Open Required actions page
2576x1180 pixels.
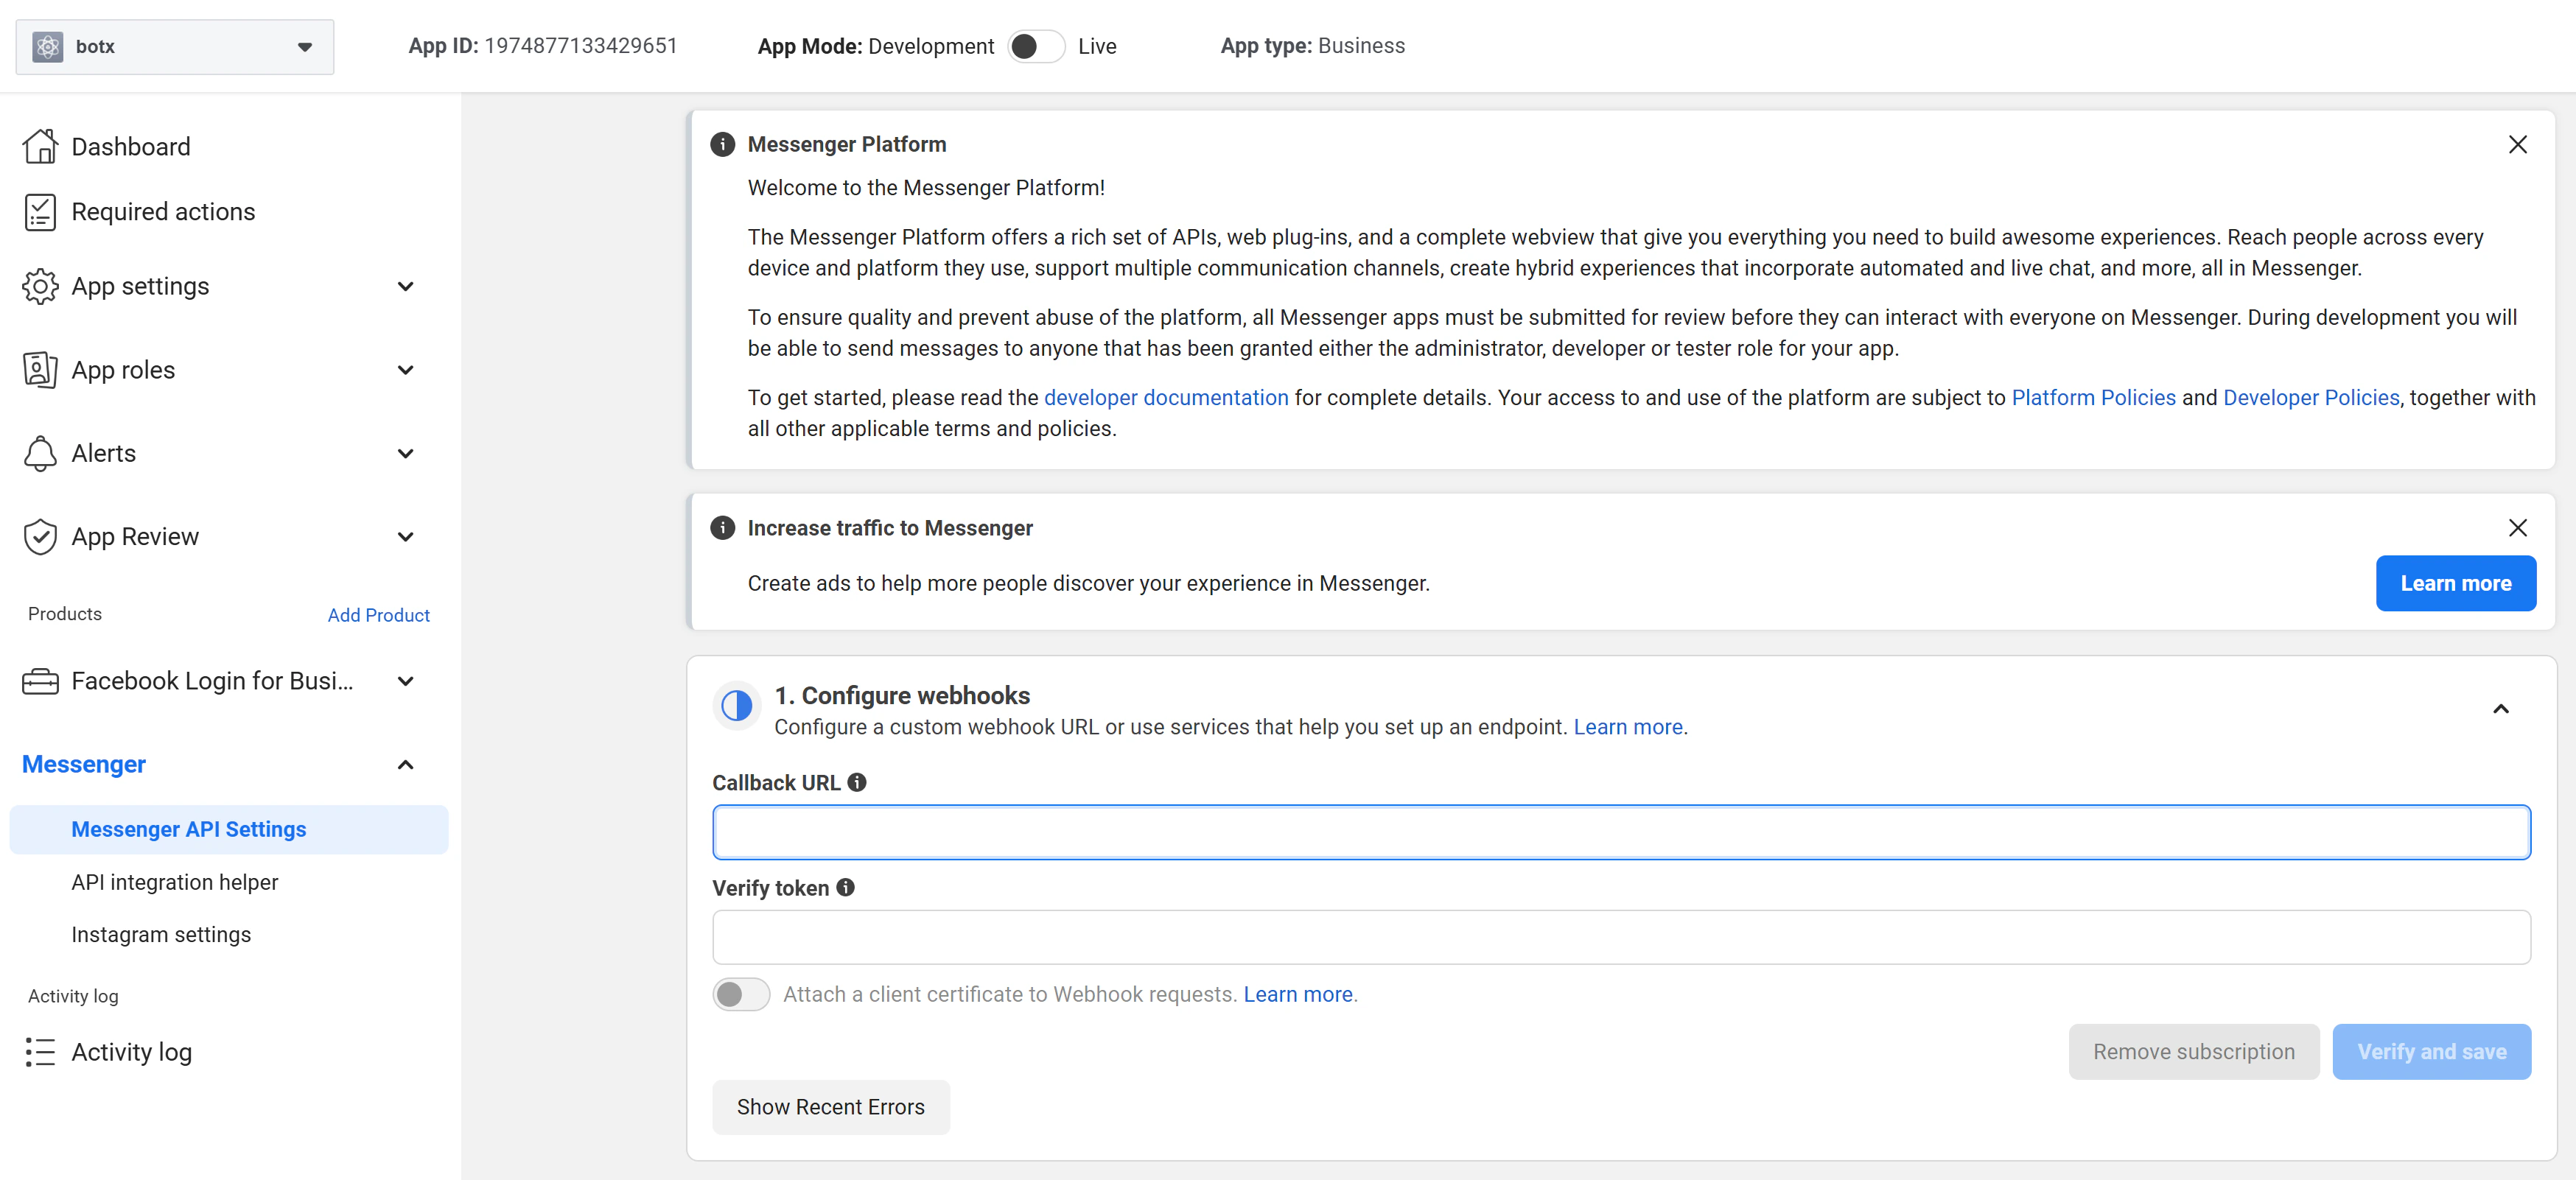pos(163,212)
